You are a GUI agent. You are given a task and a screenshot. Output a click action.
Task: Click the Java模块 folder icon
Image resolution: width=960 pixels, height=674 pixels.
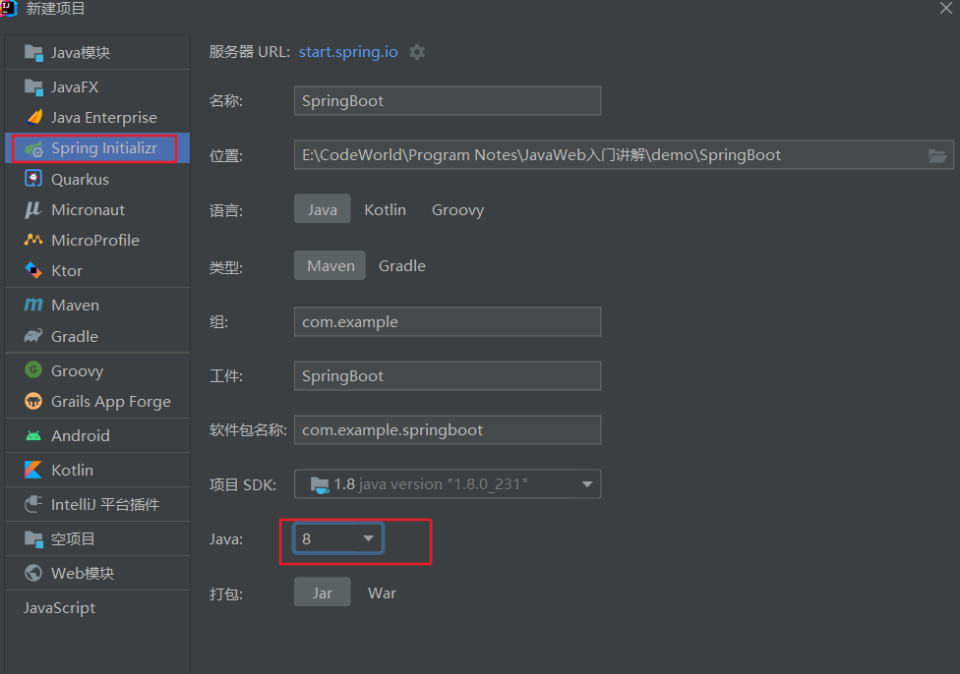point(33,53)
